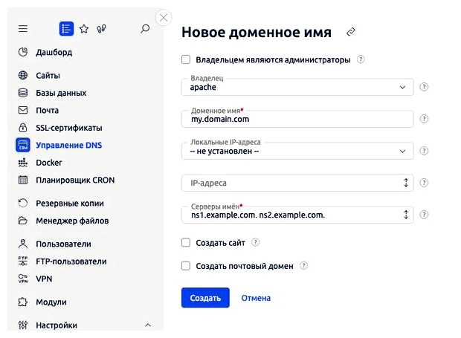Click the Docker whale icon
This screenshot has width=461, height=338.
[23, 163]
